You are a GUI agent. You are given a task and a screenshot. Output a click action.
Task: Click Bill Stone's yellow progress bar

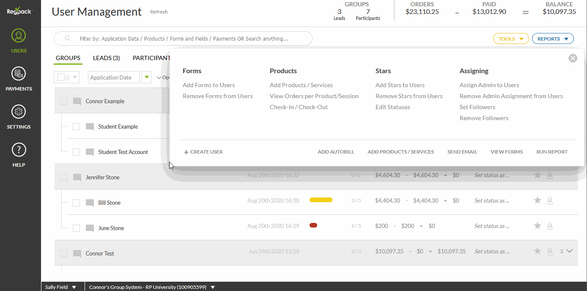(321, 200)
